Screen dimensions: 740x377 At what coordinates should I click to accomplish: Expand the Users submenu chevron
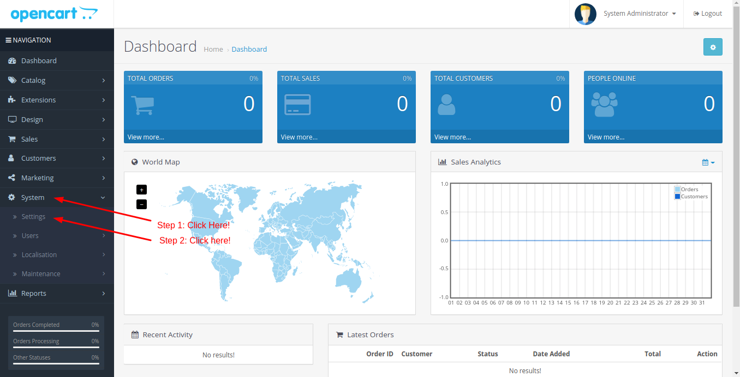point(103,236)
